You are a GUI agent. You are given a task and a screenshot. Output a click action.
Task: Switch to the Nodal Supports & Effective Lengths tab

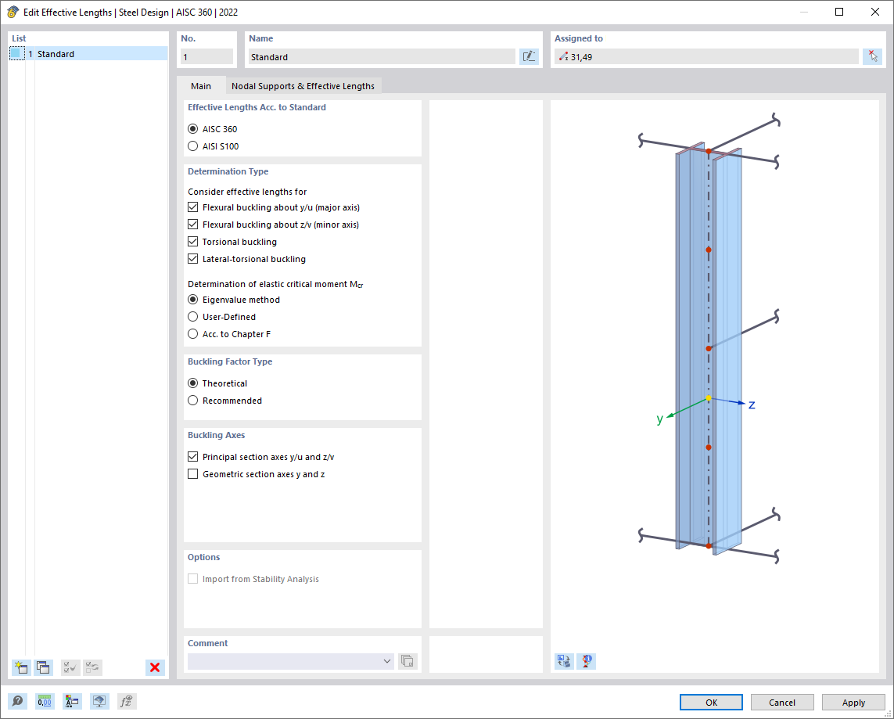point(301,86)
